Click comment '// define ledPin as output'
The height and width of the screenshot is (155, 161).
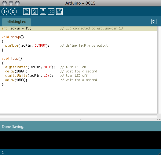tap(84, 46)
